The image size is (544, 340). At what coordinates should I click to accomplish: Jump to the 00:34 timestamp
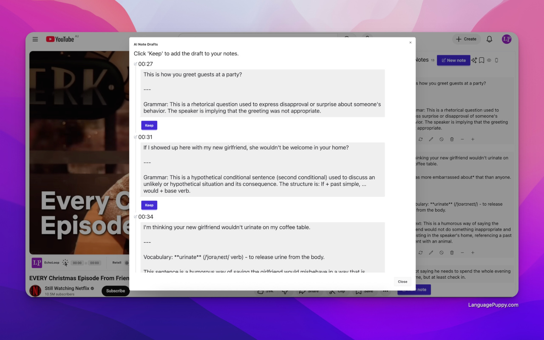point(145,217)
